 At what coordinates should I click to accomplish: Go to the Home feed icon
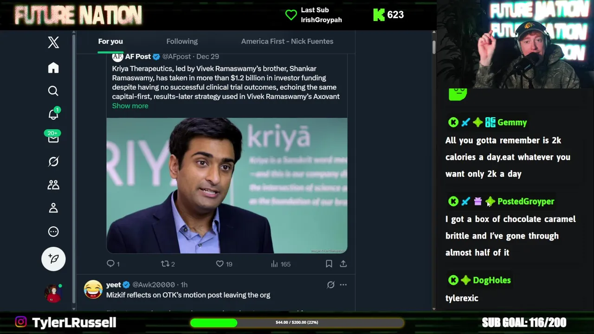coord(53,68)
